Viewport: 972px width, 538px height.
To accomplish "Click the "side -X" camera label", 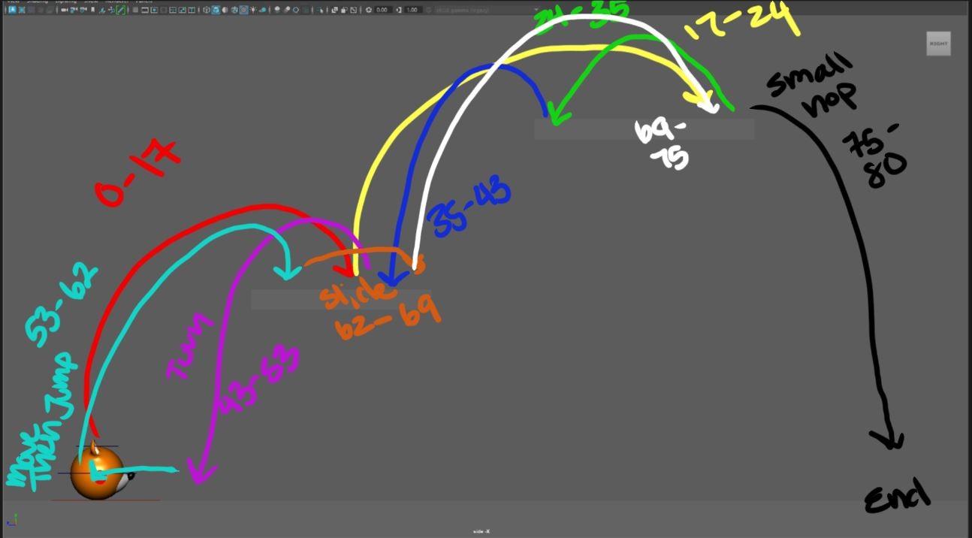I will point(481,531).
